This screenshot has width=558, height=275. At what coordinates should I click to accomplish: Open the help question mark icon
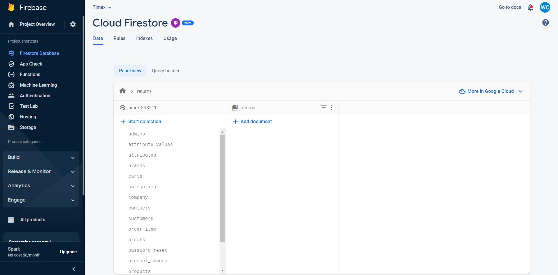pos(546,23)
